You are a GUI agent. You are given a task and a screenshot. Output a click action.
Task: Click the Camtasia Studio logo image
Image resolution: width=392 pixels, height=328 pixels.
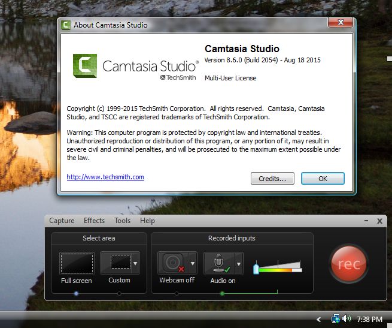coord(136,67)
